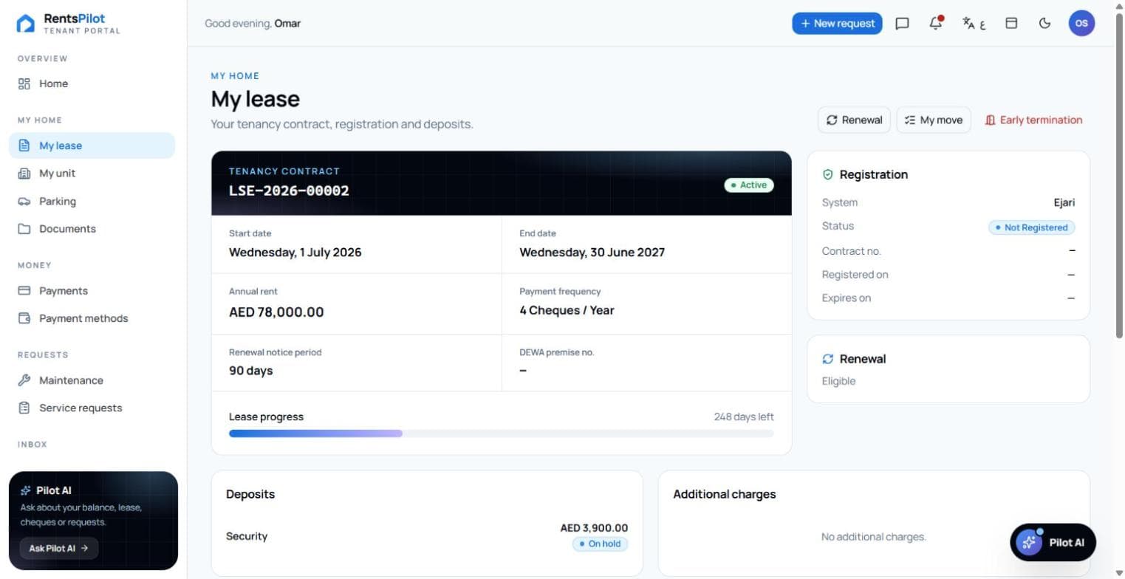1125x579 pixels.
Task: Click the Eligible renewal status text
Action: click(x=838, y=381)
